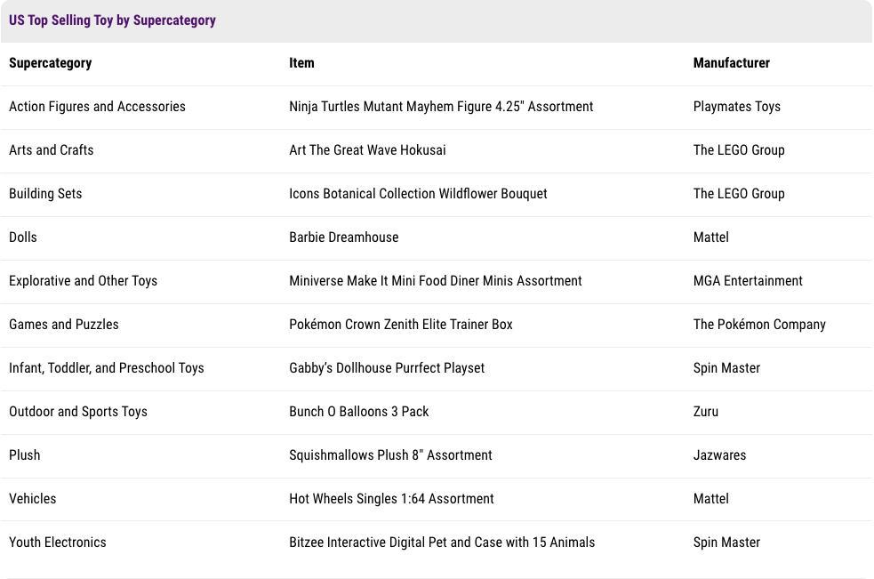Click "Spin Master" in the Youth Electronics row

pyautogui.click(x=726, y=543)
